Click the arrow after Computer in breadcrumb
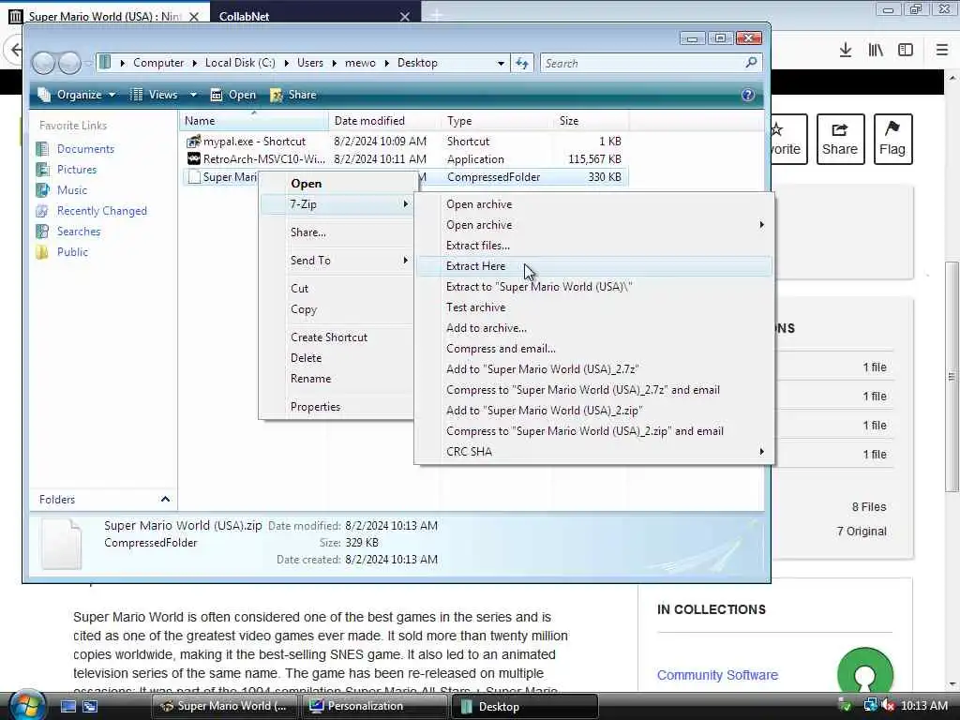 [x=195, y=63]
